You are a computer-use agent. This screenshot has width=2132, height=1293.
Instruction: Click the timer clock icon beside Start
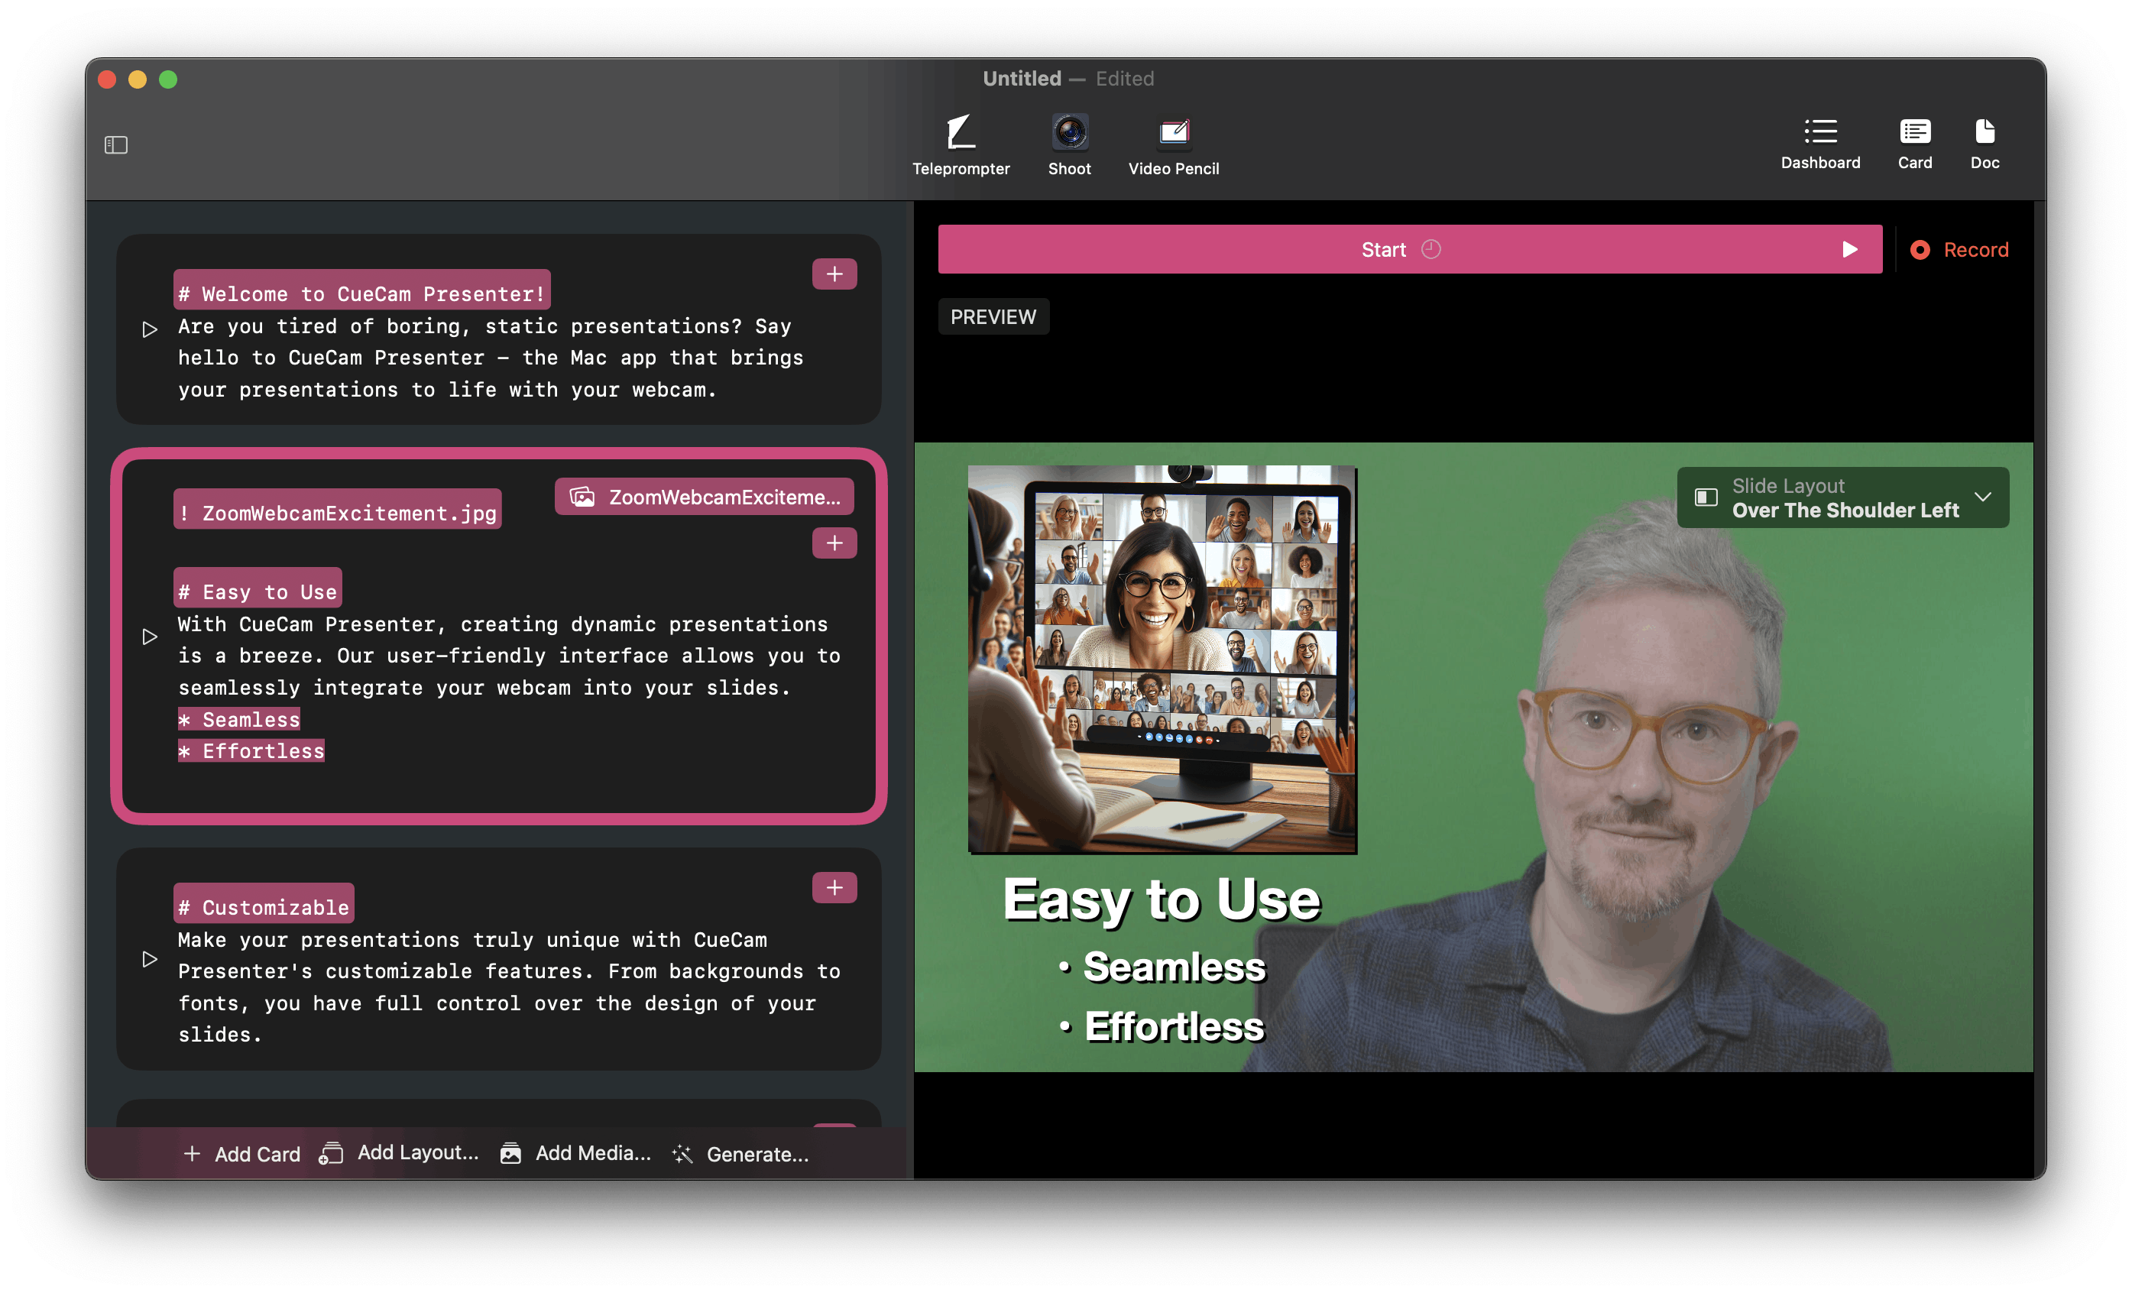[1431, 249]
